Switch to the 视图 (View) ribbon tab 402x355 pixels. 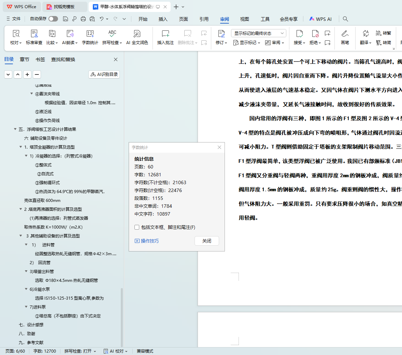[244, 19]
